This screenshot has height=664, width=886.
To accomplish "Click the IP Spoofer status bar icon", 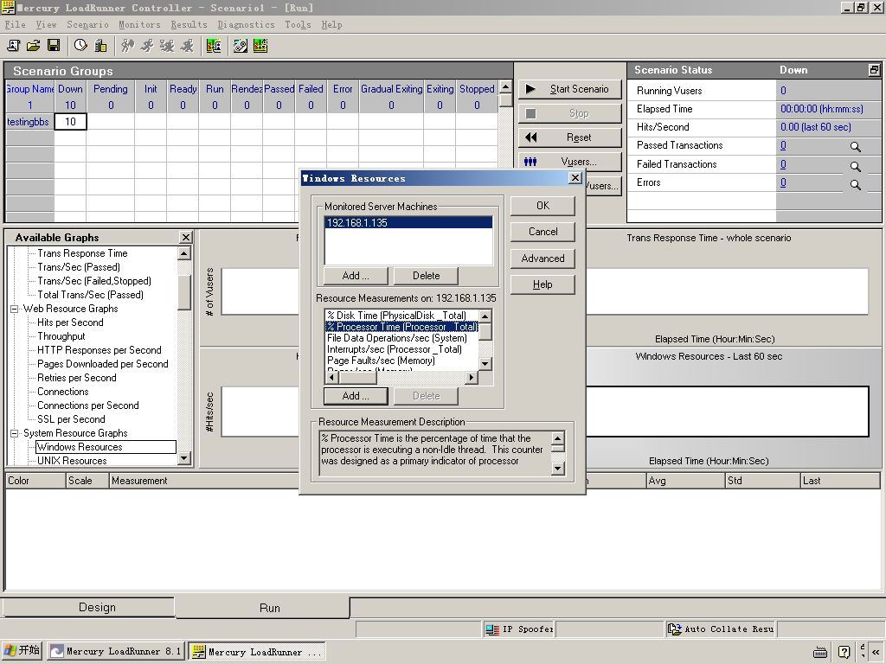I will pyautogui.click(x=492, y=629).
